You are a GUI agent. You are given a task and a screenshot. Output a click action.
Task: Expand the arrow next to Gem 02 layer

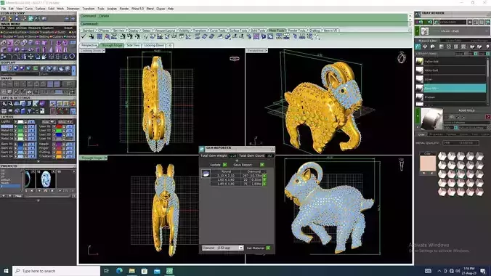point(15,148)
